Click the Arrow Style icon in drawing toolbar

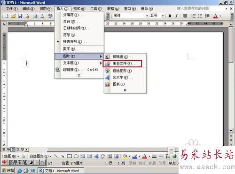click(x=168, y=156)
